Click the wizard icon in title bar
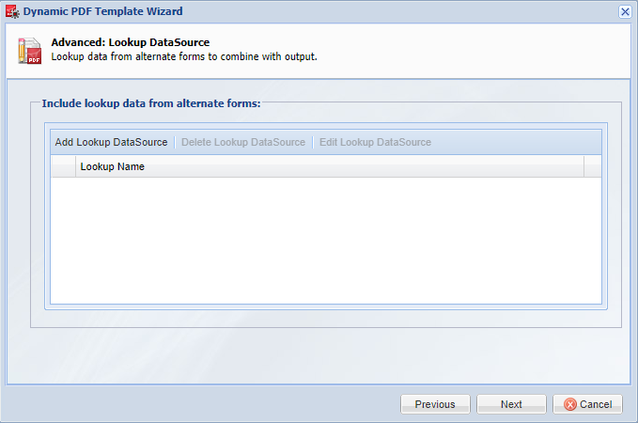 (x=12, y=11)
